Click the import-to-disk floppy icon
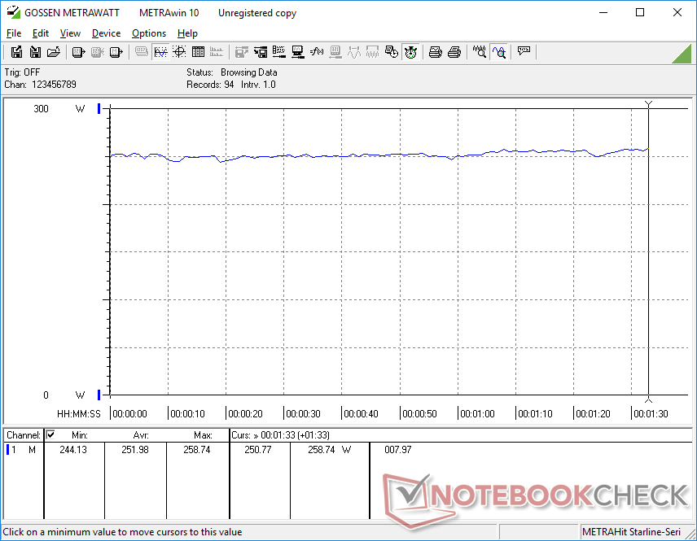The height and width of the screenshot is (541, 697). [35, 52]
